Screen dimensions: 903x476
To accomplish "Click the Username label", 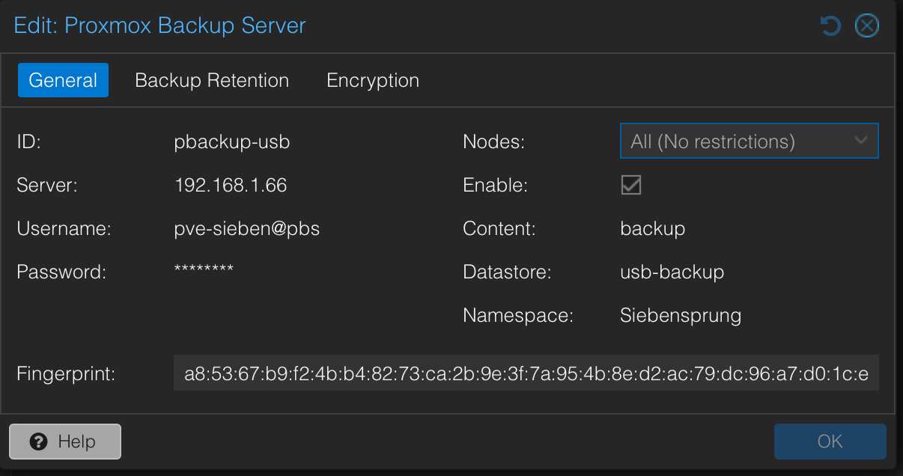I will pos(64,228).
